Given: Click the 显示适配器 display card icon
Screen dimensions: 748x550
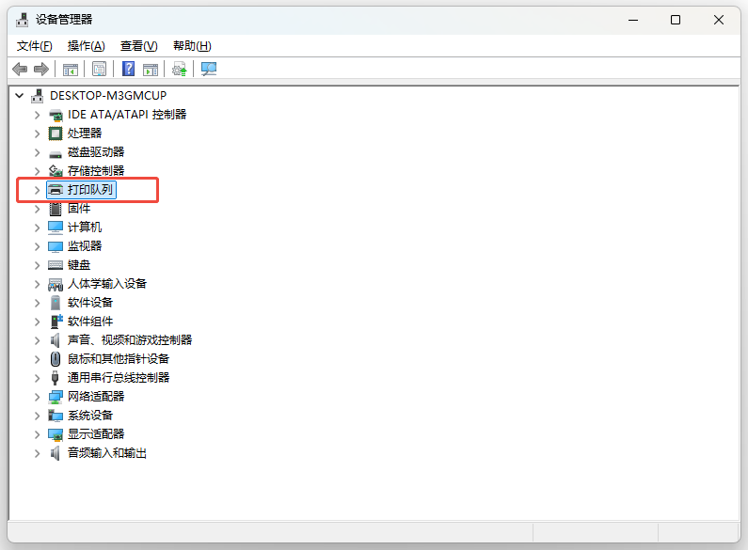Looking at the screenshot, I should pyautogui.click(x=56, y=434).
